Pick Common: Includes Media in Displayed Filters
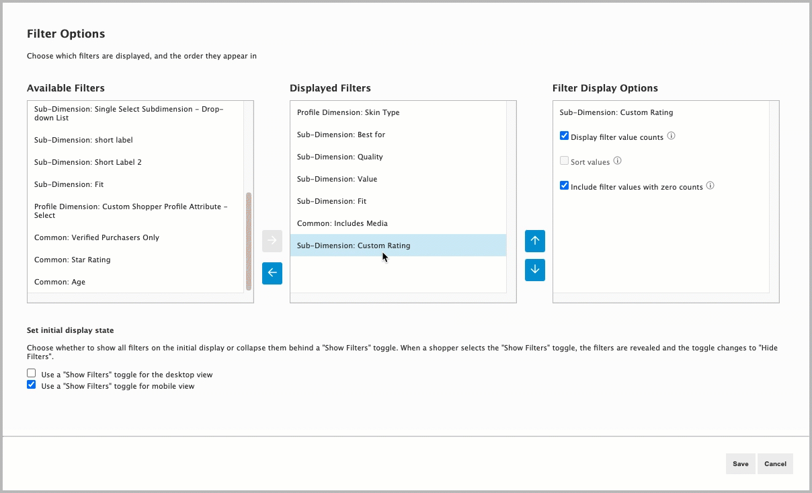The width and height of the screenshot is (812, 493). click(342, 223)
